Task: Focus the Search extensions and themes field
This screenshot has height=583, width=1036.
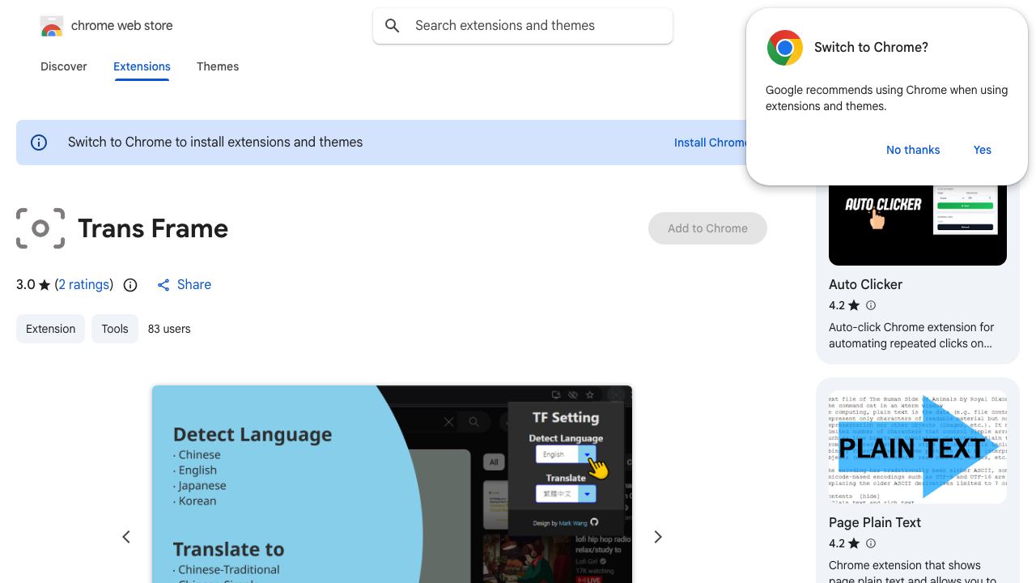Action: [523, 26]
